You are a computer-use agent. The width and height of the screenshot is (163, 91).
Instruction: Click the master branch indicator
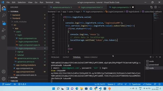(7, 84)
